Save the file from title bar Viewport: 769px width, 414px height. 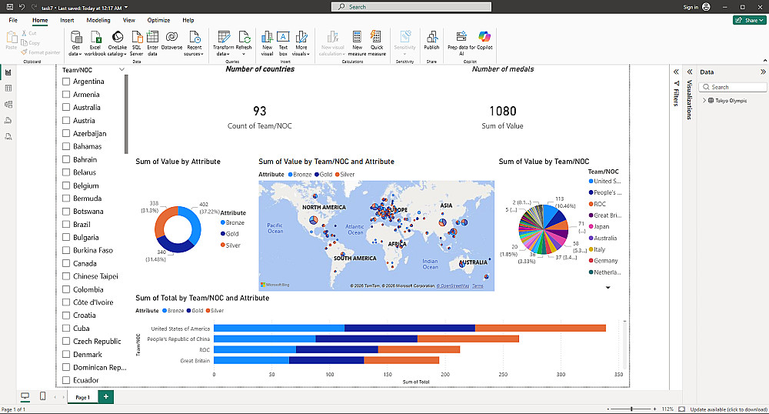coord(9,7)
